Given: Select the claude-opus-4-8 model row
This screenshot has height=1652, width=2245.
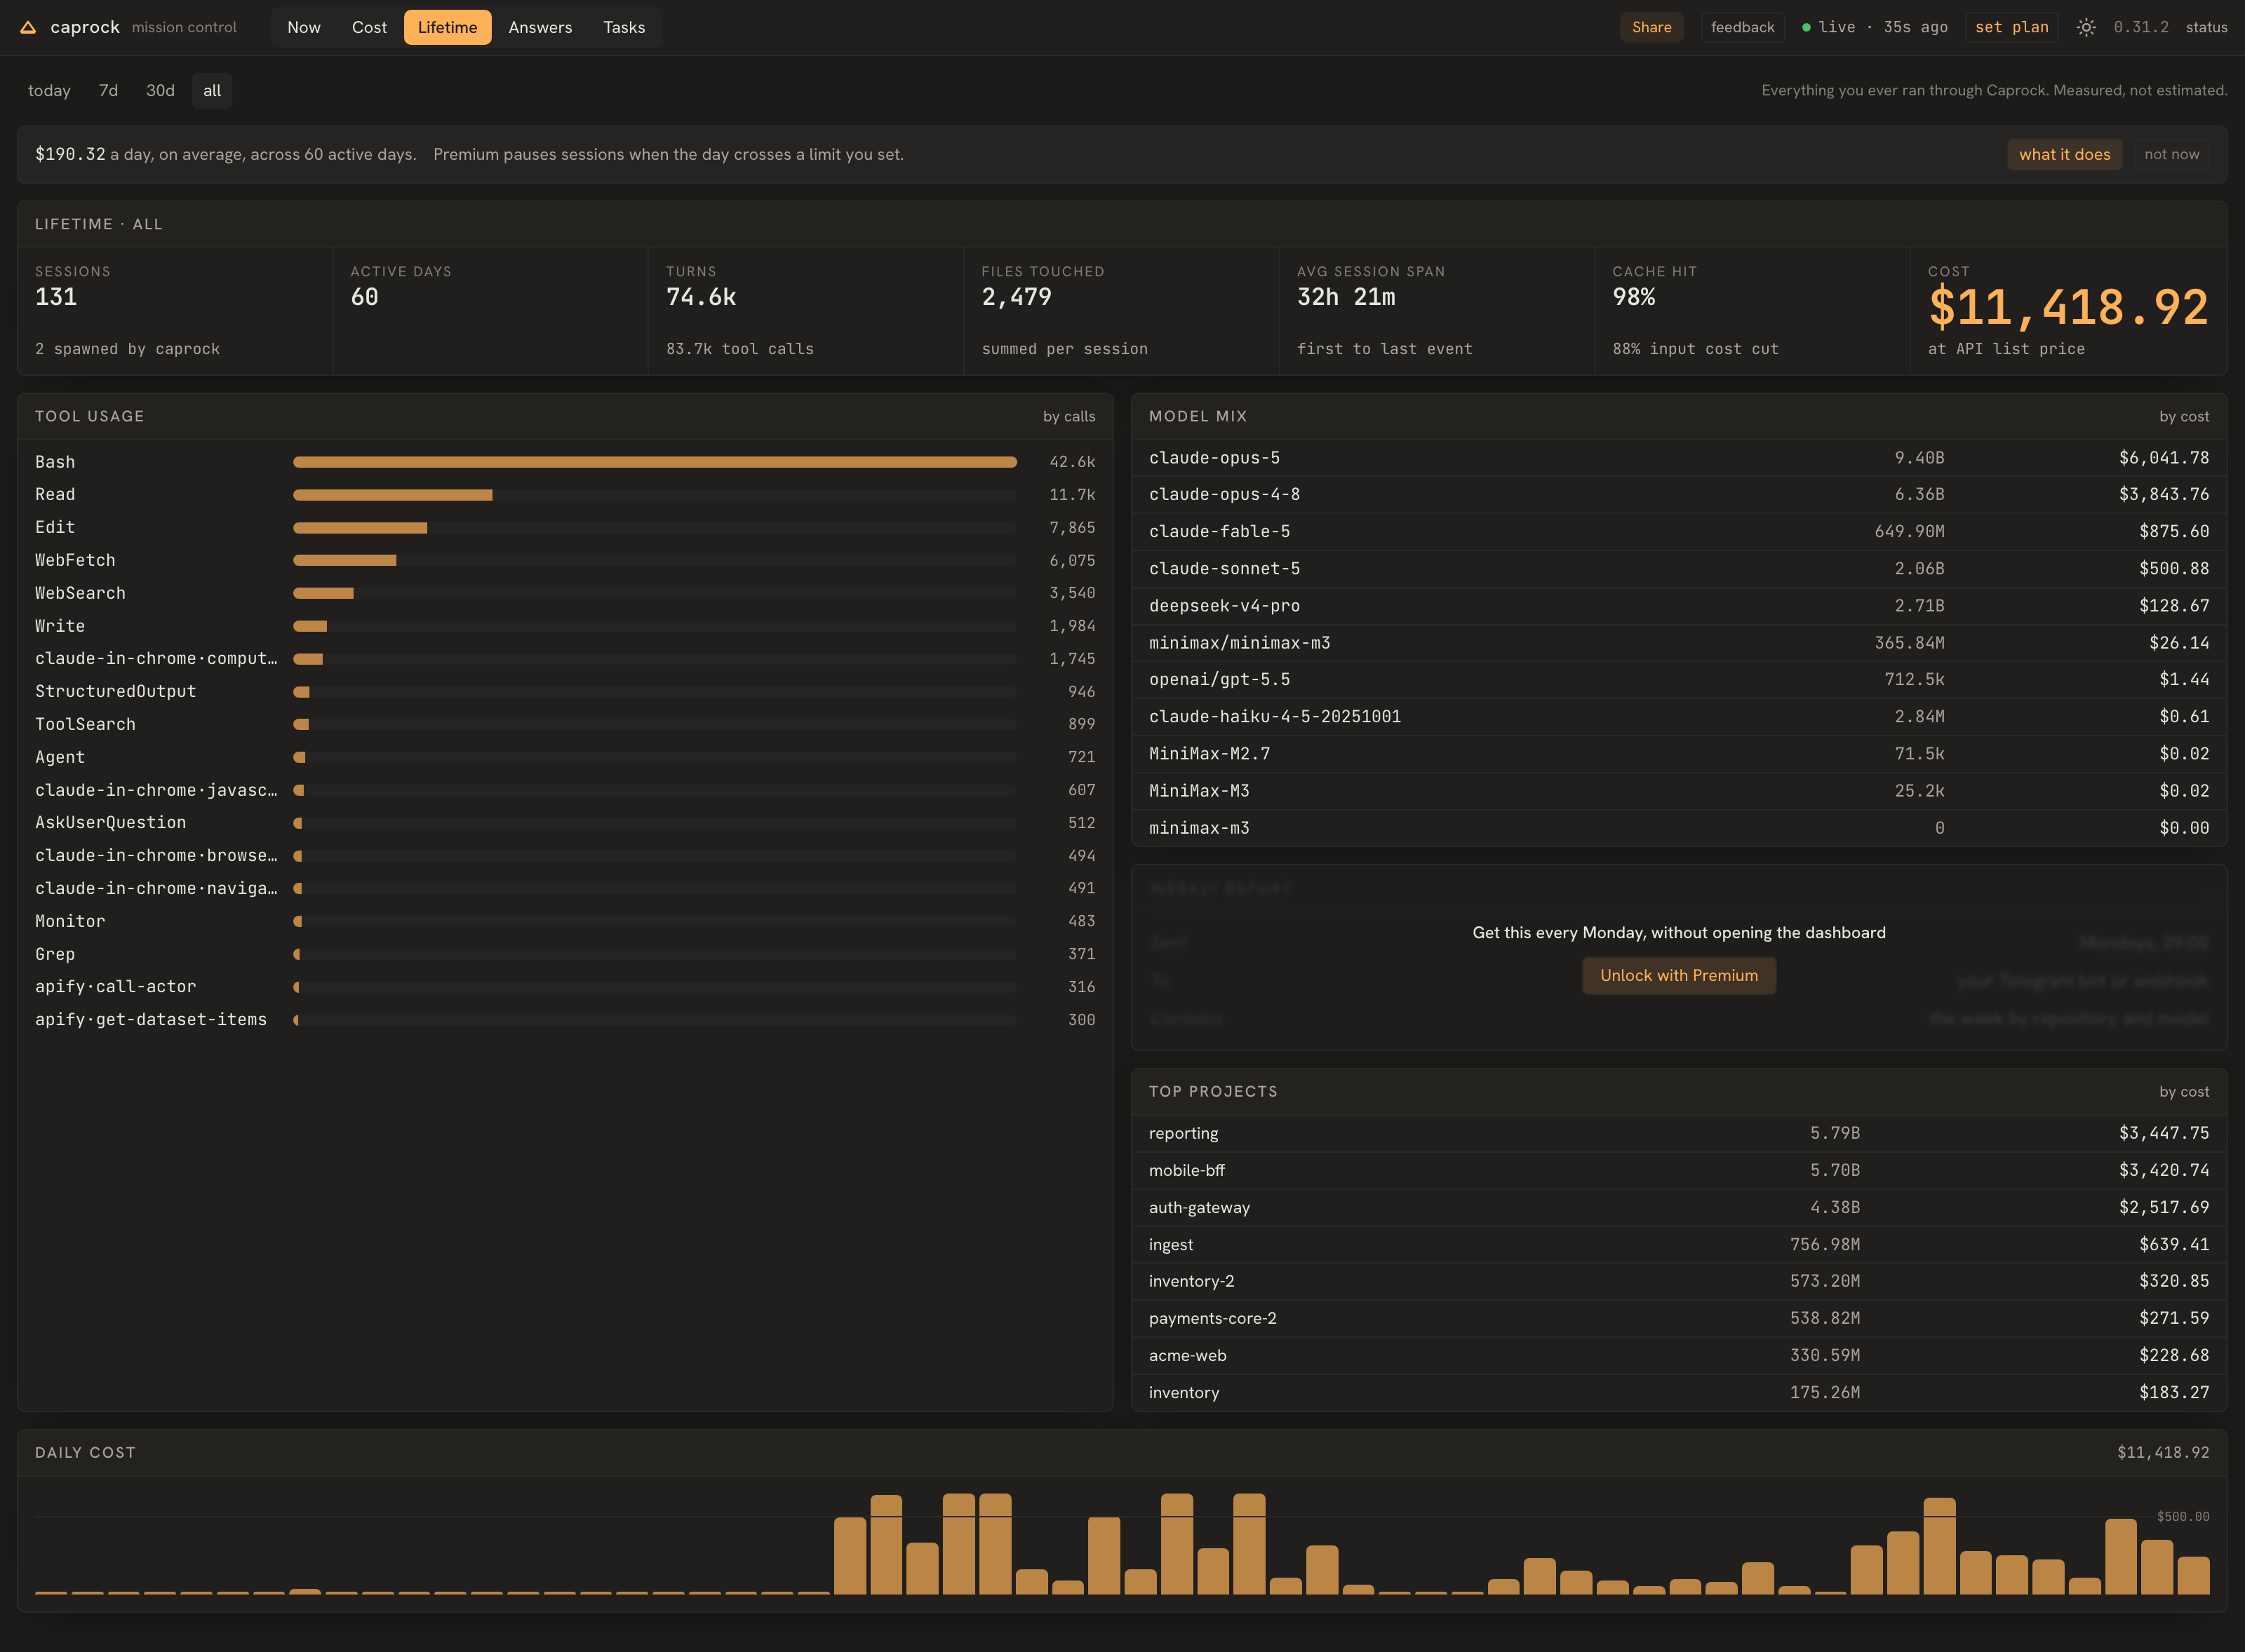Looking at the screenshot, I should 1679,495.
